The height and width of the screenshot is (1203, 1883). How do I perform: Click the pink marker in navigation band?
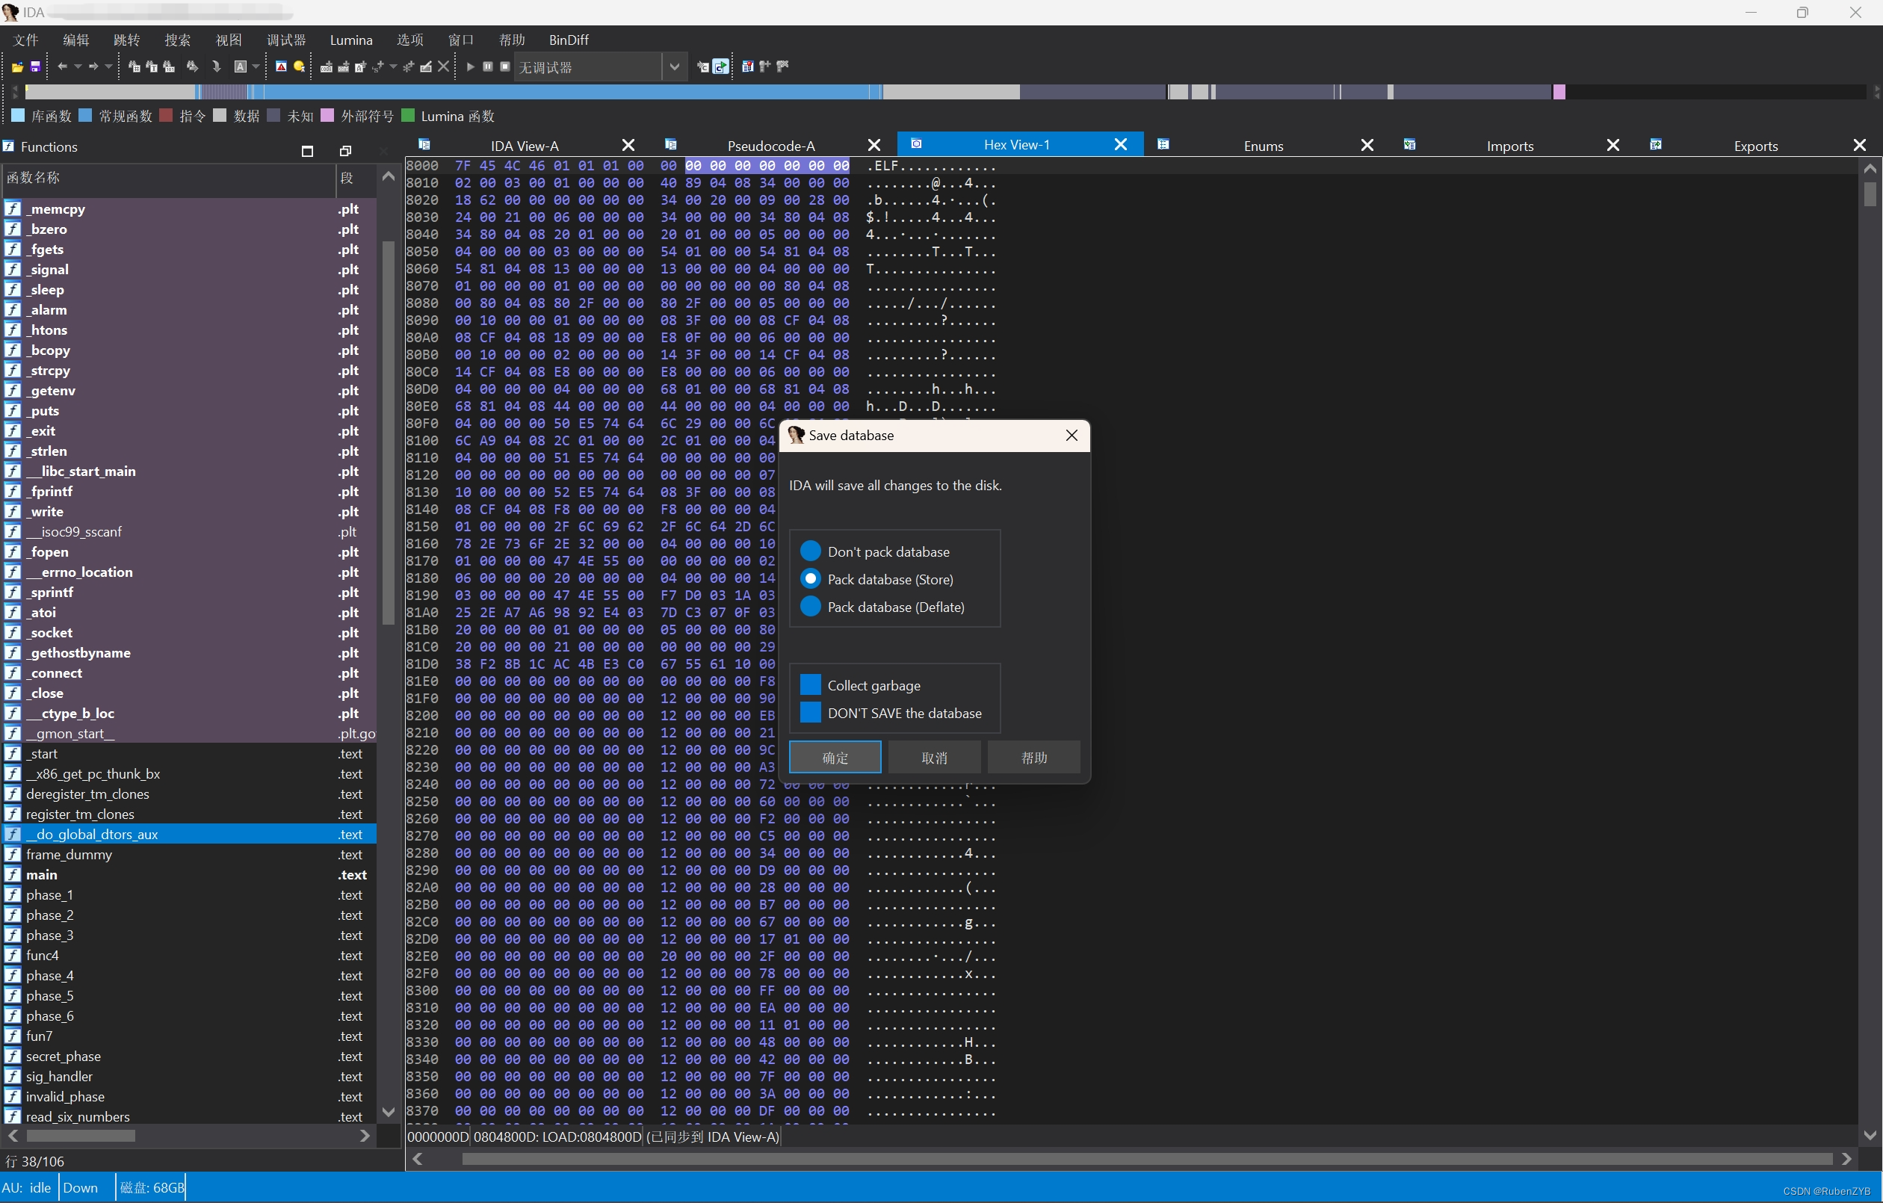coord(1559,93)
